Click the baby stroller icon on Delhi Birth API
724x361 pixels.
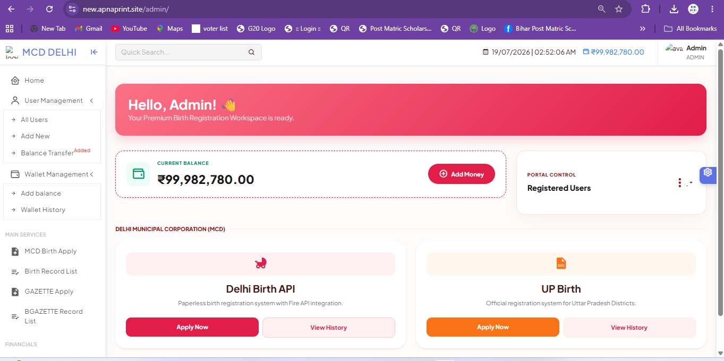coord(261,263)
